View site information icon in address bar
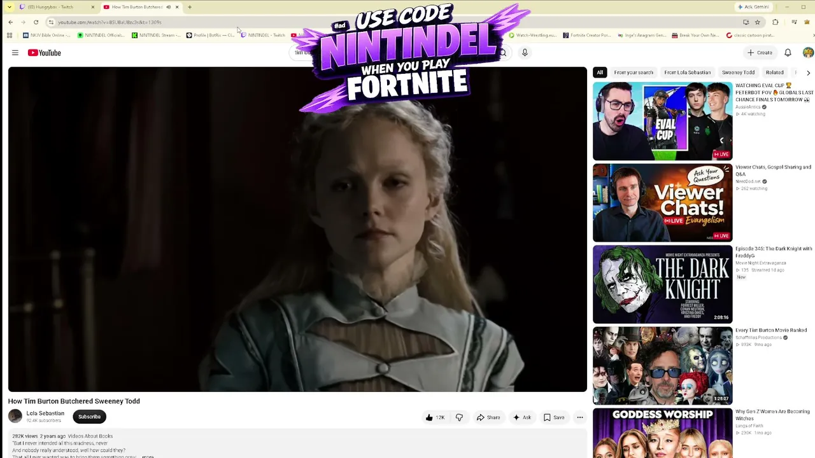The image size is (815, 458). tap(51, 22)
